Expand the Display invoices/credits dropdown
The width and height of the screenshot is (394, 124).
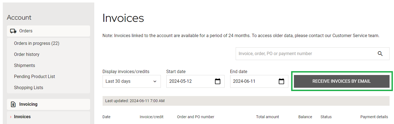pos(131,81)
